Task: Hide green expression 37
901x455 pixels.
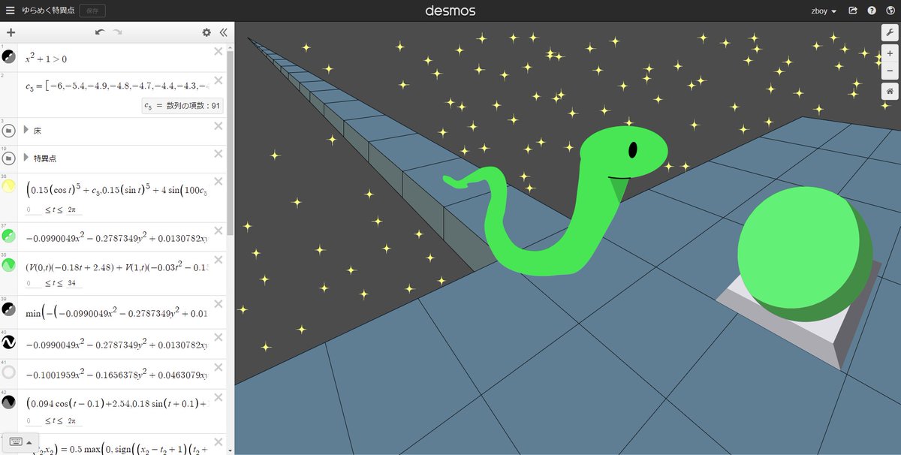Action: coord(9,237)
